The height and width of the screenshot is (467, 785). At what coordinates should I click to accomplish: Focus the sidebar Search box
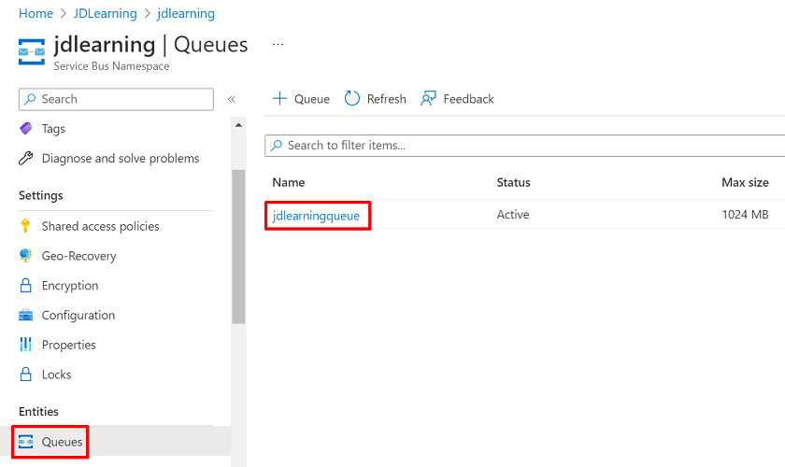tap(116, 99)
